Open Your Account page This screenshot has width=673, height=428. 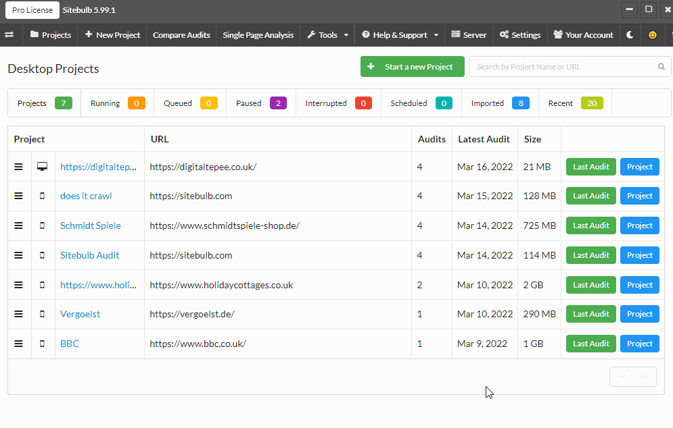(x=583, y=35)
